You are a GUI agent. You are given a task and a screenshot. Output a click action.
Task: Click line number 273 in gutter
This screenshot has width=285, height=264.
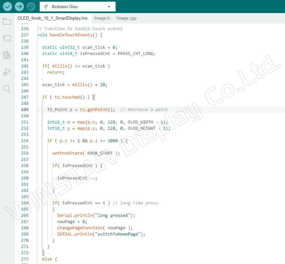25,259
